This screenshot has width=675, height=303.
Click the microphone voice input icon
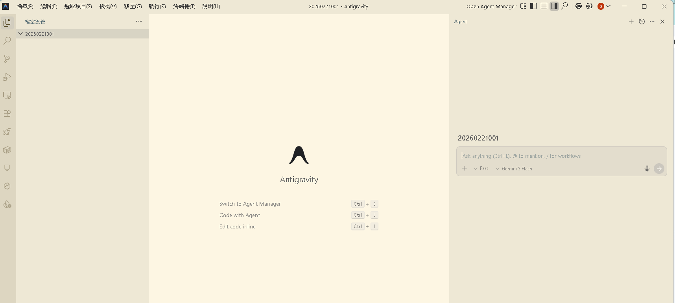[x=647, y=168]
